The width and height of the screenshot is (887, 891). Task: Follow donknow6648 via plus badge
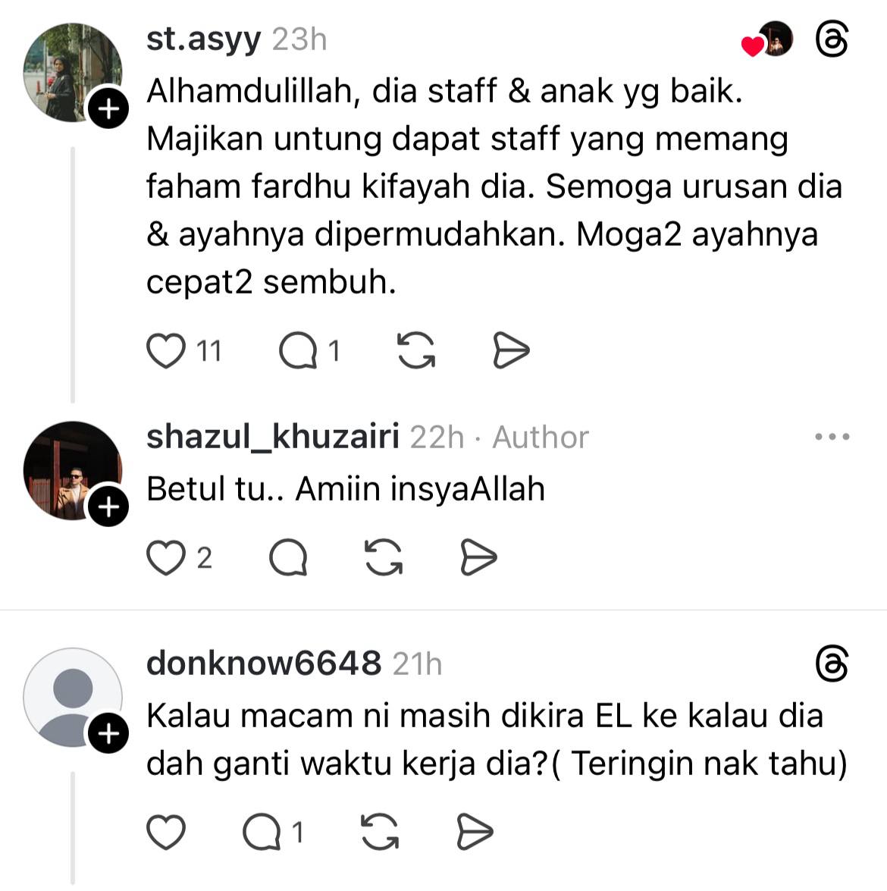(x=108, y=733)
